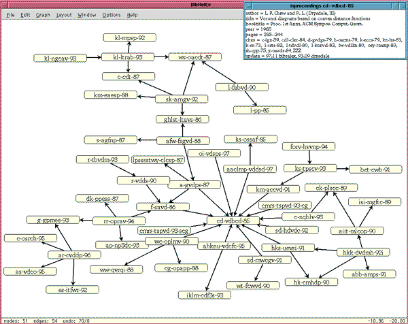Open the Window menu
The image size is (408, 324).
[86, 15]
